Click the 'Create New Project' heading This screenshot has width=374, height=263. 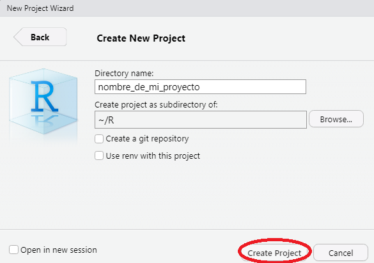point(141,38)
